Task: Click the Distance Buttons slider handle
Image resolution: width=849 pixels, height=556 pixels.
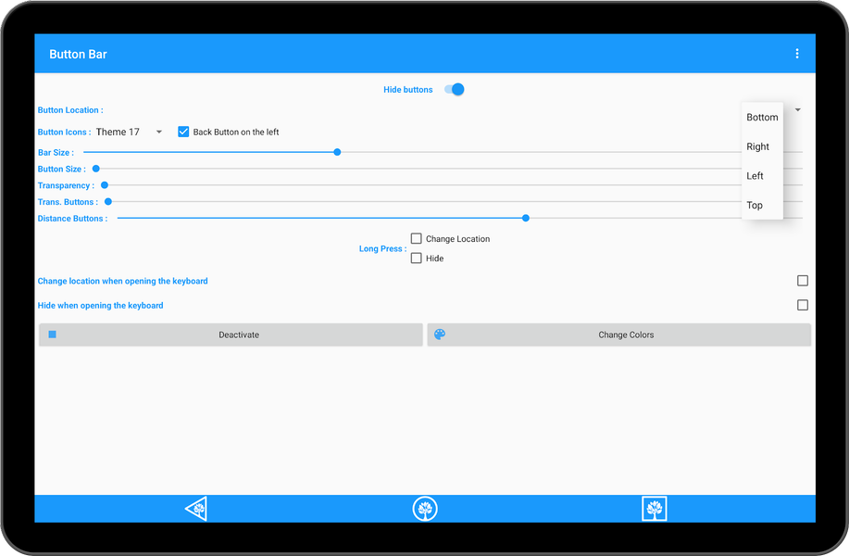Action: [x=526, y=218]
